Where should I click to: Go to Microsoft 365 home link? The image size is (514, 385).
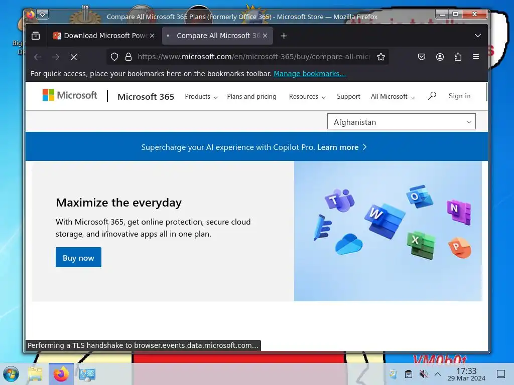click(146, 97)
